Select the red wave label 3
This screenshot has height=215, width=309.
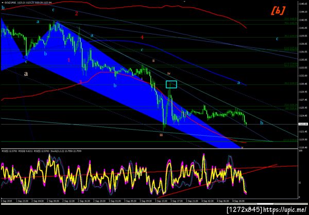pos(80,82)
